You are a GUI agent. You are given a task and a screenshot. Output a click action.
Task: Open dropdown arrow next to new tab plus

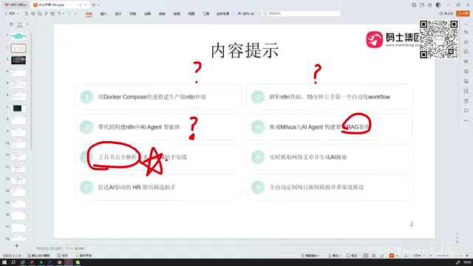[x=98, y=5]
